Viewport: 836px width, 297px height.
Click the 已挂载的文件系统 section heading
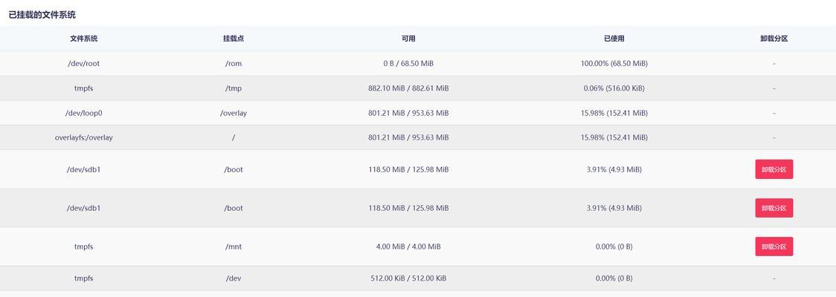42,15
